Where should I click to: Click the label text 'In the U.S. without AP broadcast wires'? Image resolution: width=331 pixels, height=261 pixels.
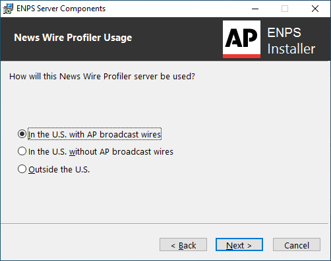101,152
